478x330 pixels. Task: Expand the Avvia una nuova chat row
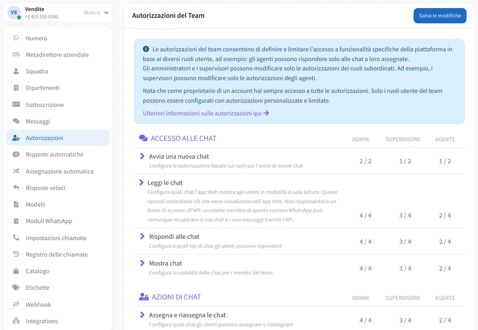click(x=142, y=156)
